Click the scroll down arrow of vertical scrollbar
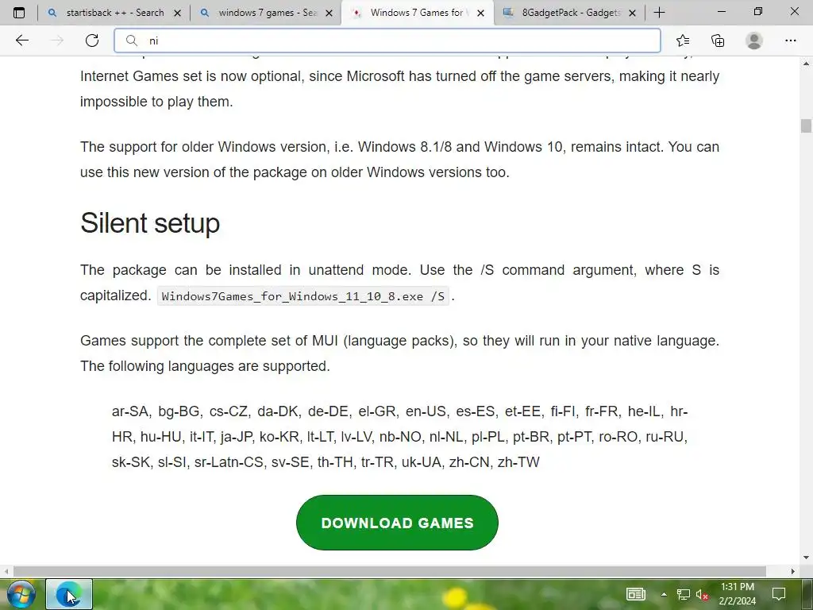Viewport: 813px width, 610px height. pyautogui.click(x=806, y=558)
